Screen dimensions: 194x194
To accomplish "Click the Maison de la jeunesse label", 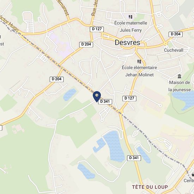I will [x=180, y=86].
